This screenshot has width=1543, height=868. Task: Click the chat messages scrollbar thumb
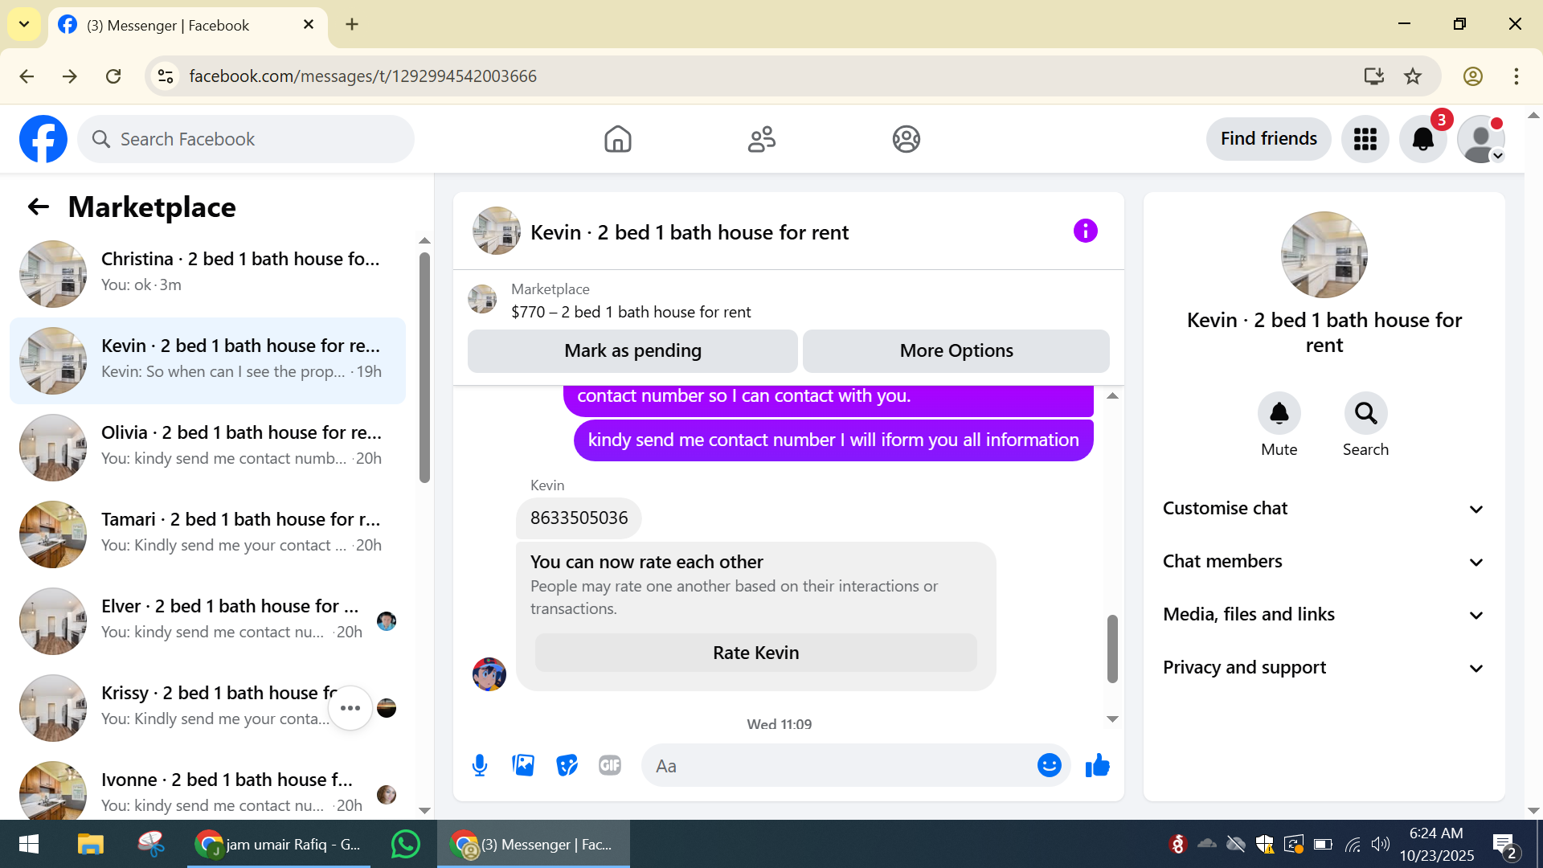click(1112, 648)
